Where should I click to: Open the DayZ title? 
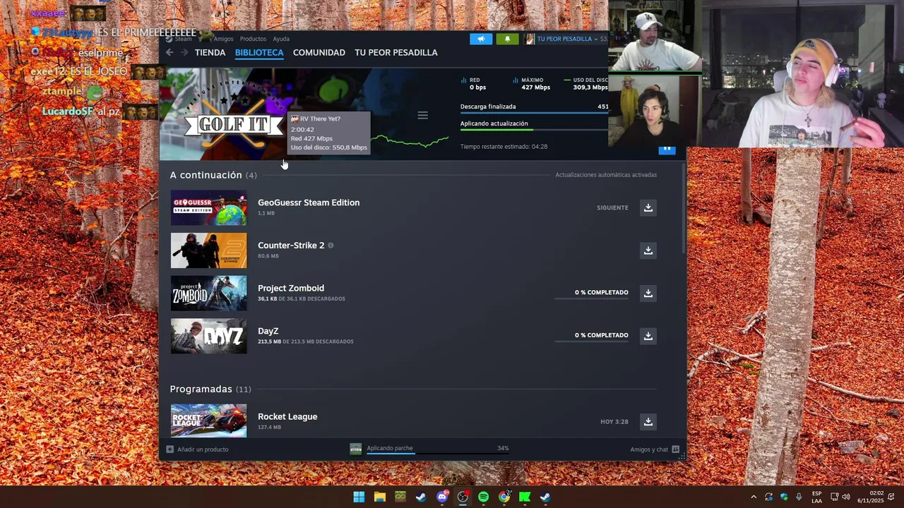click(x=268, y=331)
